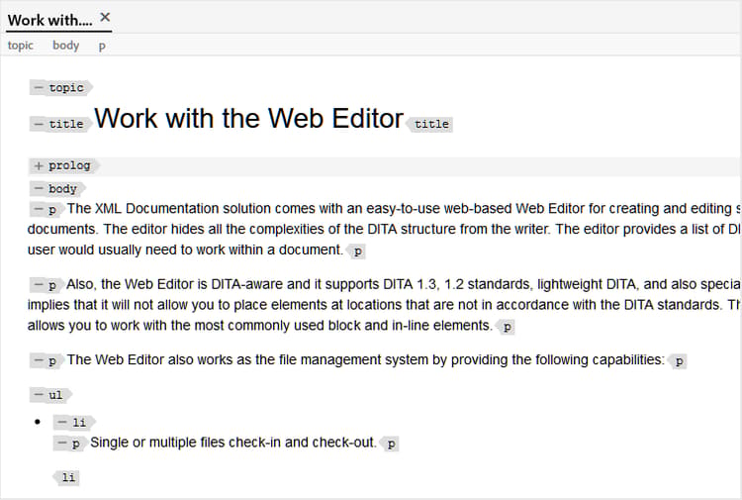Screen dimensions: 742x500
Task: Click the closing title tag marker
Action: point(430,124)
